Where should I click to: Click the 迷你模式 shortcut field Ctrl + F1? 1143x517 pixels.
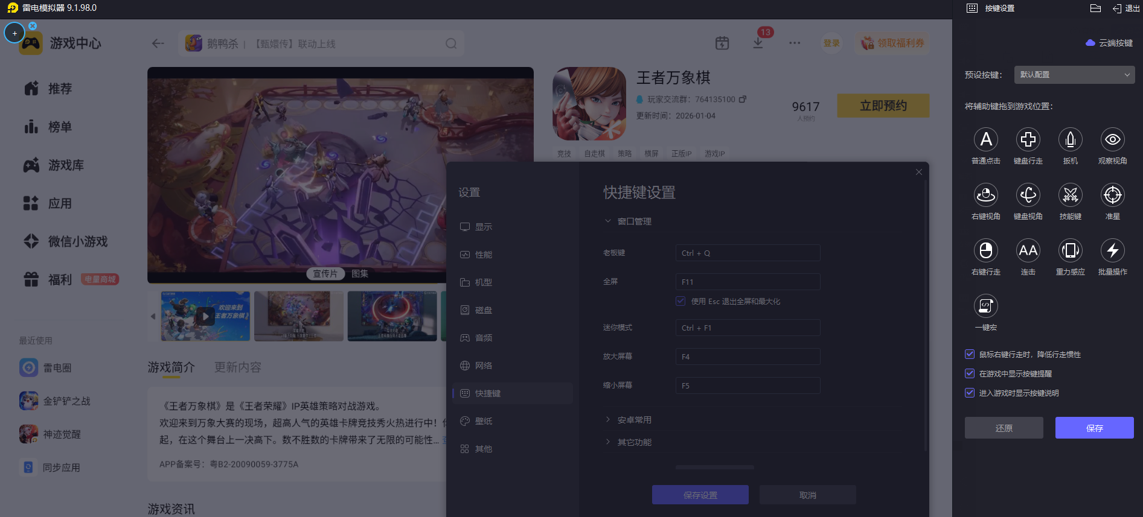(x=748, y=328)
